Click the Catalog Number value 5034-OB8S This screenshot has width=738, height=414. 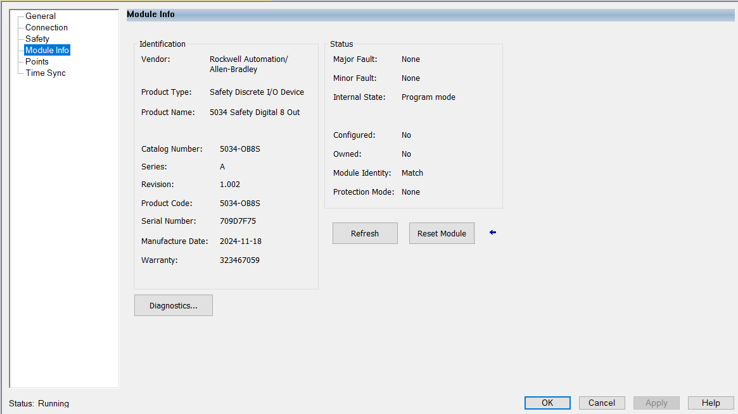(239, 149)
